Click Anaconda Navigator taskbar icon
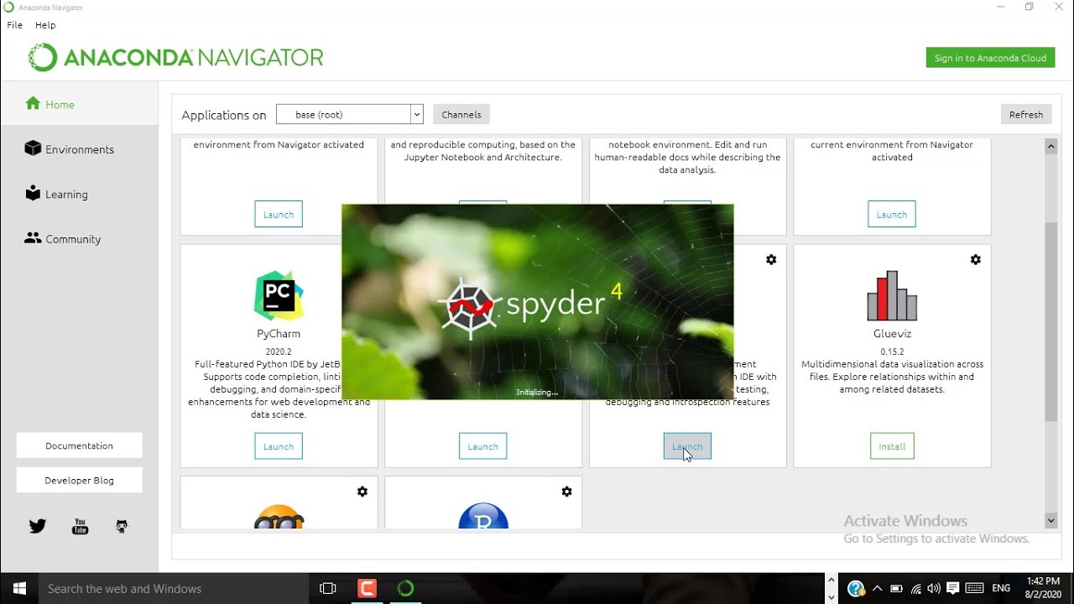1074x604 pixels. click(x=405, y=589)
